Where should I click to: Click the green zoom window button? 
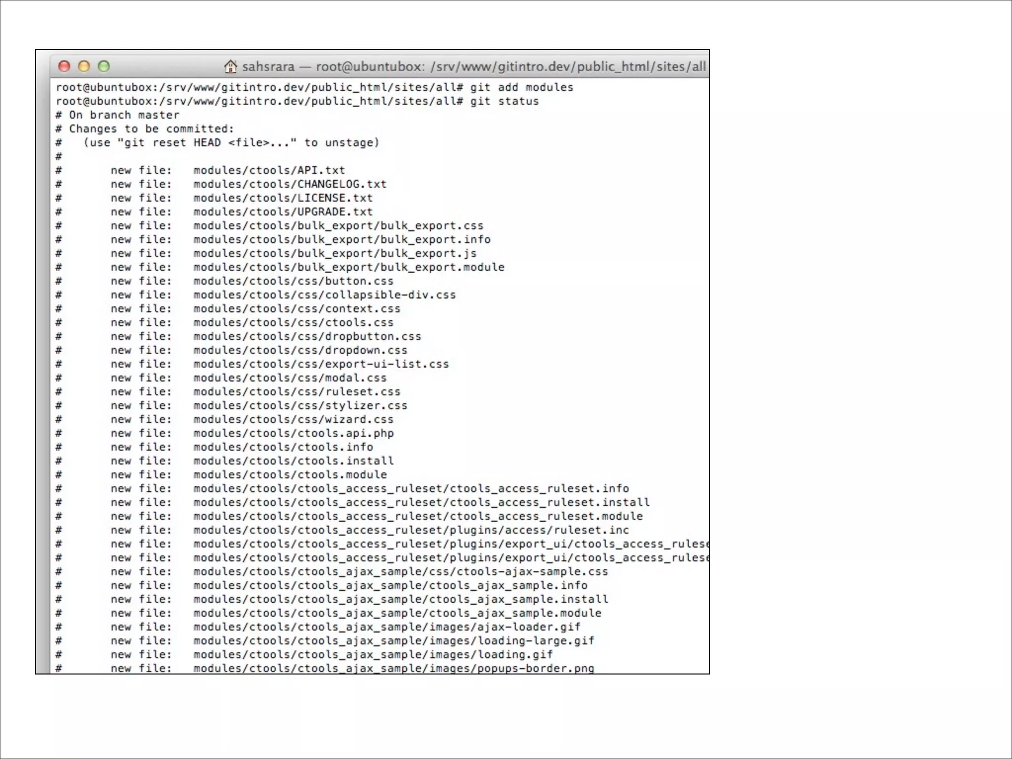tap(104, 66)
